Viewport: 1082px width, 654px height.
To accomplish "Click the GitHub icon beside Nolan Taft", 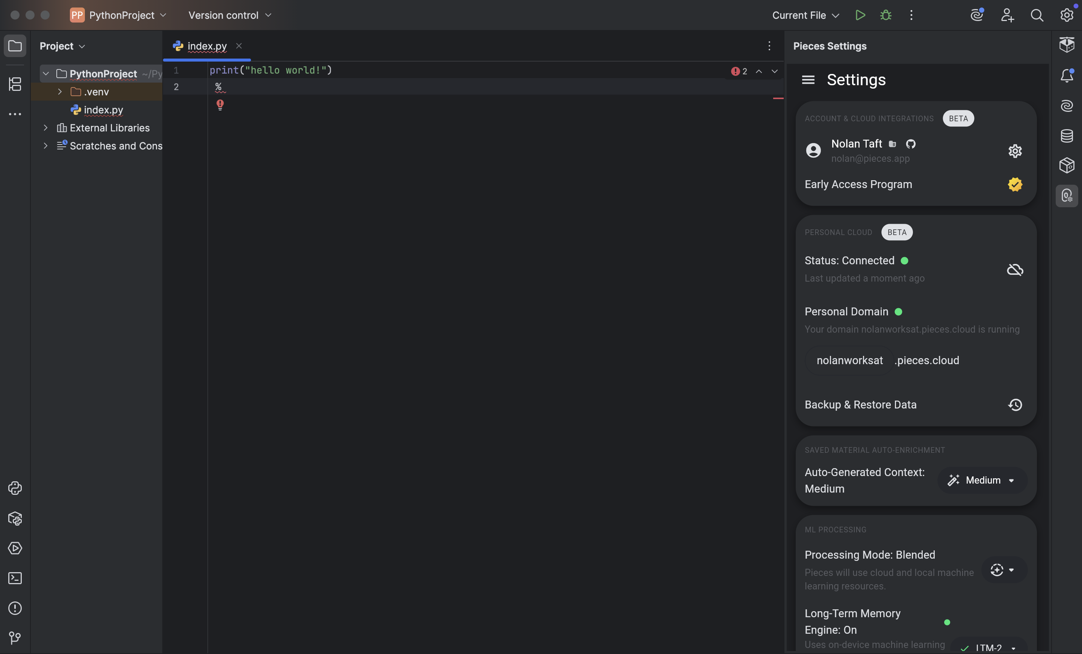I will pos(911,144).
